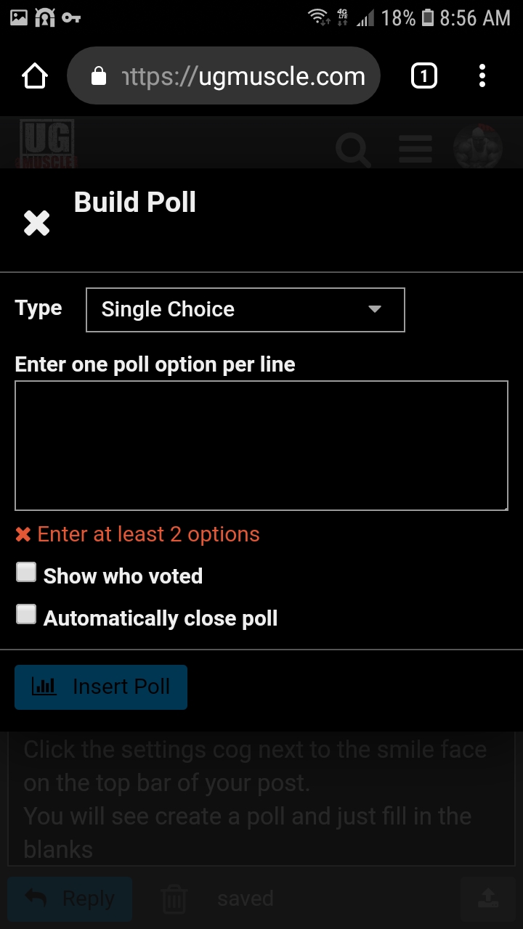Screen dimensions: 523x929
Task: Tap the upload icon at bottom right
Action: click(486, 900)
